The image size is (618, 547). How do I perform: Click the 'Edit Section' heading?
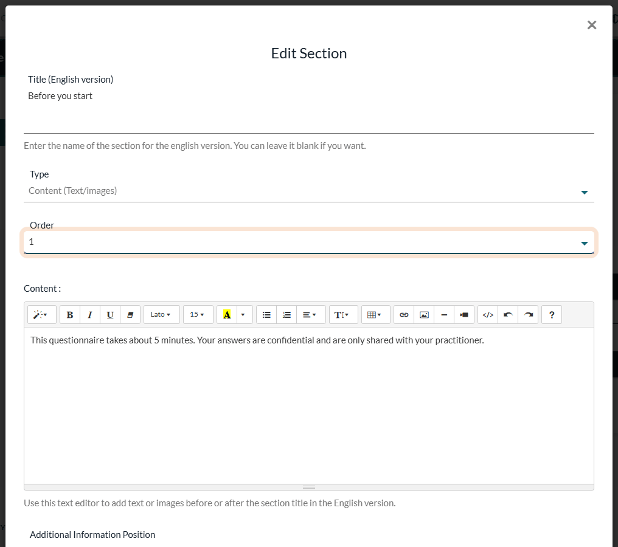click(x=308, y=53)
